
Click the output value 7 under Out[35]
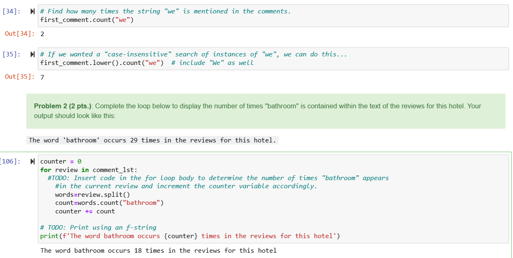pyautogui.click(x=42, y=77)
